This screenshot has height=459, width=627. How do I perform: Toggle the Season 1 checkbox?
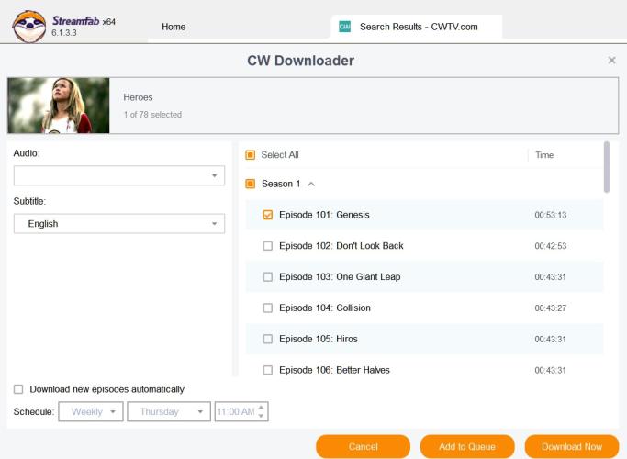[251, 184]
